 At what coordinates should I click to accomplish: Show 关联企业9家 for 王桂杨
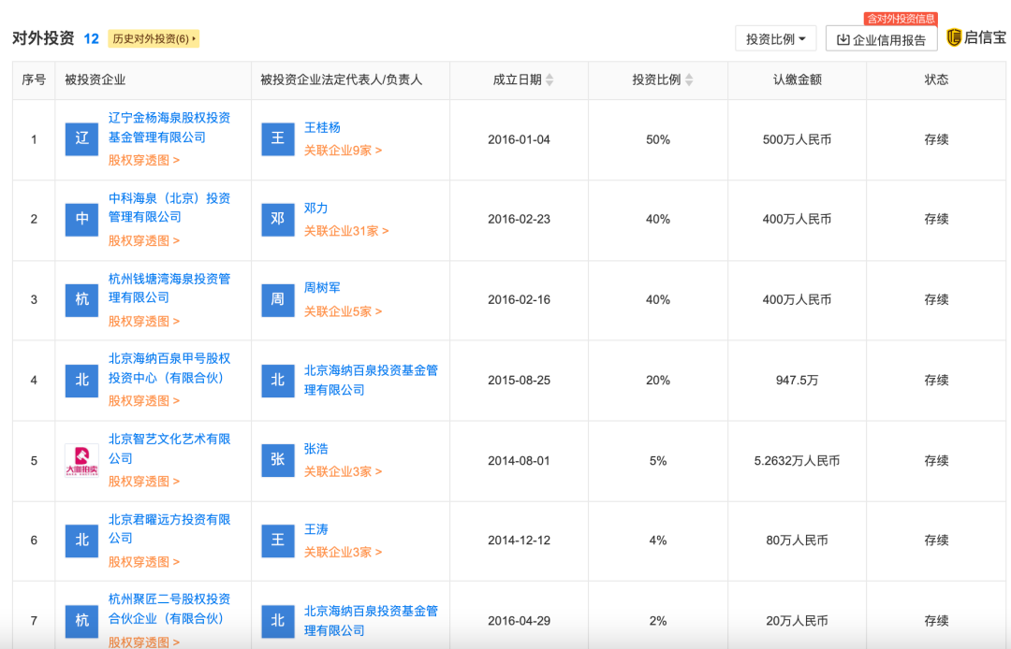(343, 151)
